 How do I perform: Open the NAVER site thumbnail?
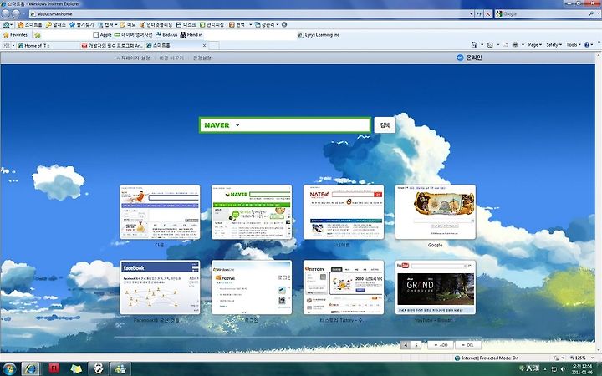pos(252,212)
